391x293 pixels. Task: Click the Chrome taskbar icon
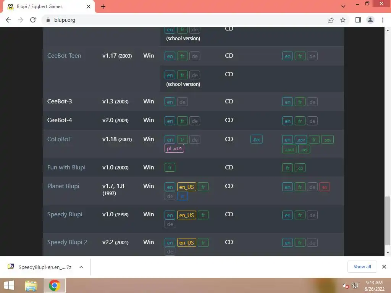[55, 285]
